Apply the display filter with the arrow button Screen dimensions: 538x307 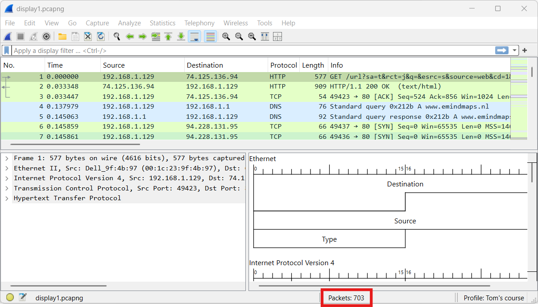pos(502,50)
